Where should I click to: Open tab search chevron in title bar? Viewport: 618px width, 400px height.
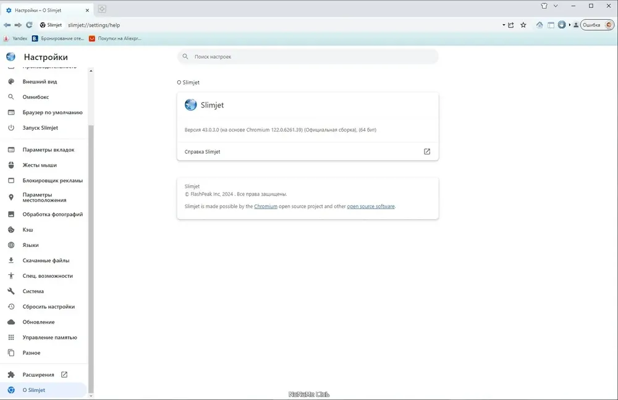[556, 6]
